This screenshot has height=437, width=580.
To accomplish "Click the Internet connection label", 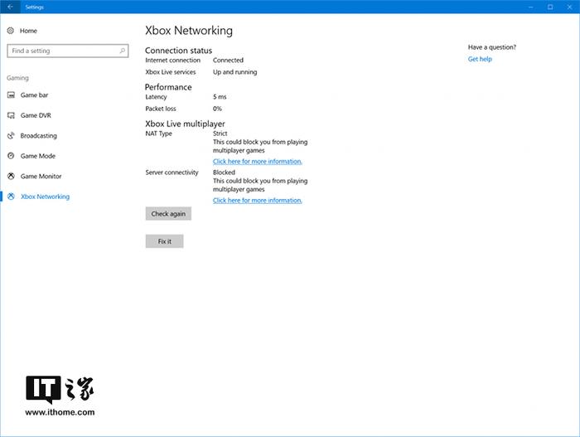I will (172, 60).
